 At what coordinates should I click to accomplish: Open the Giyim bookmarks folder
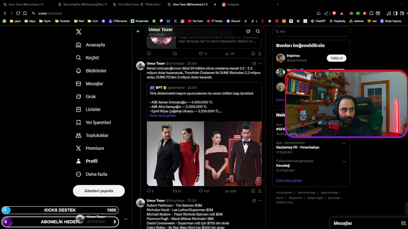click(x=45, y=21)
